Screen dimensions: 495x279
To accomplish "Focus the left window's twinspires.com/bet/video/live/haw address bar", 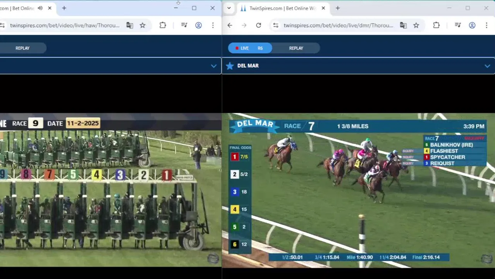I will [65, 25].
